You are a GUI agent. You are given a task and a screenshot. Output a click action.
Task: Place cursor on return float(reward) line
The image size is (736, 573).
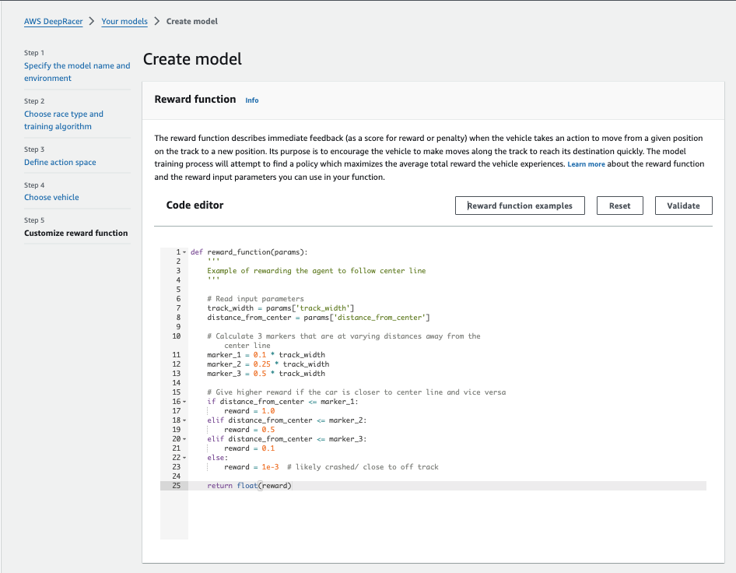tap(249, 486)
